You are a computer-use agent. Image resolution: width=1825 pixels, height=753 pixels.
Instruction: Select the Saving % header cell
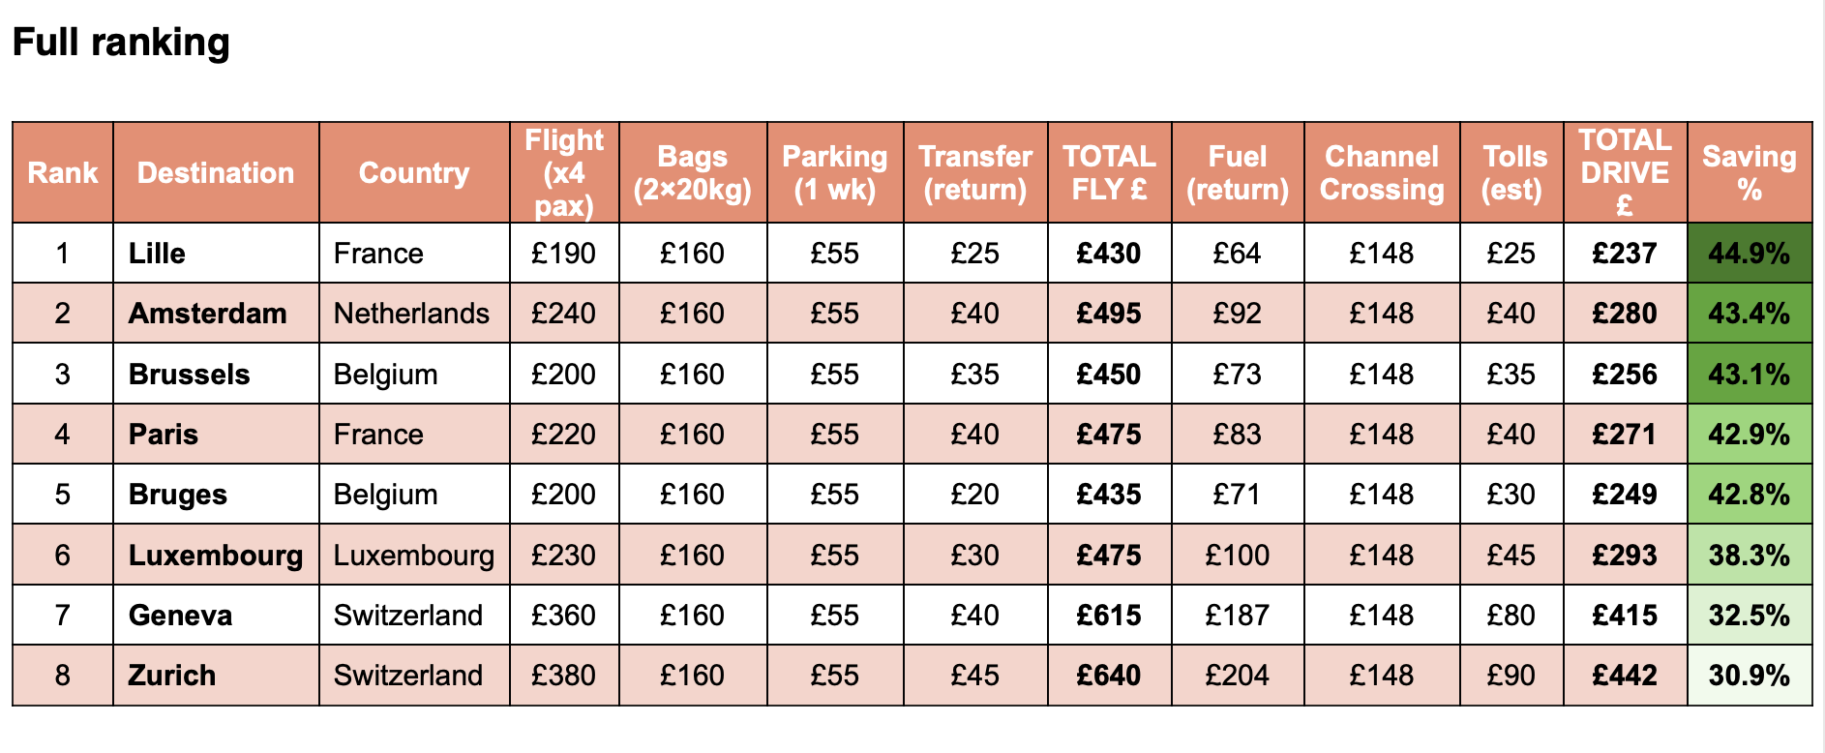(1750, 172)
